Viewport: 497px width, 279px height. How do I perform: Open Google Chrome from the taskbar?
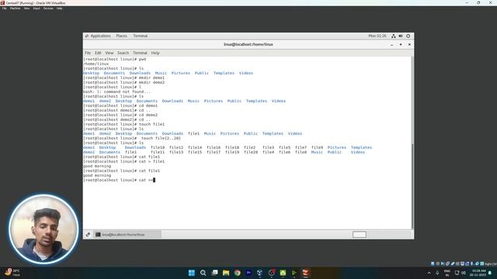238,273
